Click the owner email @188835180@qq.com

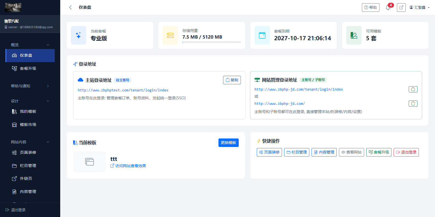coord(36,27)
